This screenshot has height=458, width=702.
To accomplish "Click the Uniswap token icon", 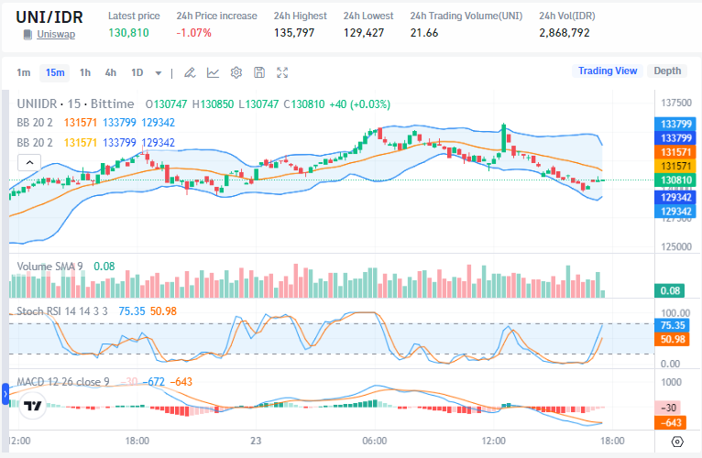I will point(27,35).
